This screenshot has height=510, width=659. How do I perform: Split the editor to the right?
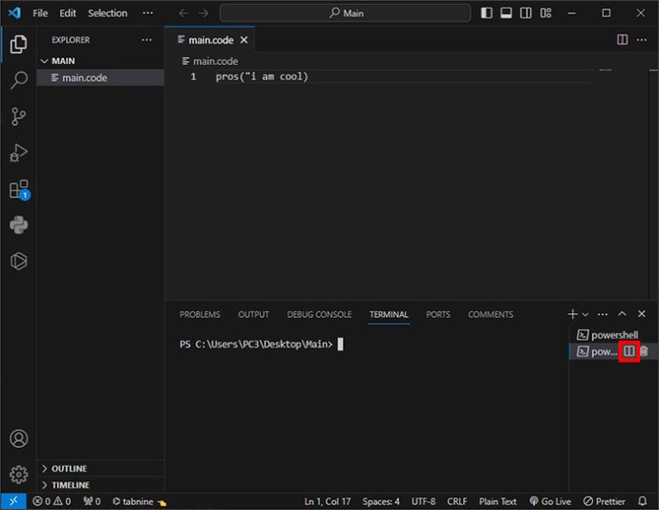[x=623, y=39]
